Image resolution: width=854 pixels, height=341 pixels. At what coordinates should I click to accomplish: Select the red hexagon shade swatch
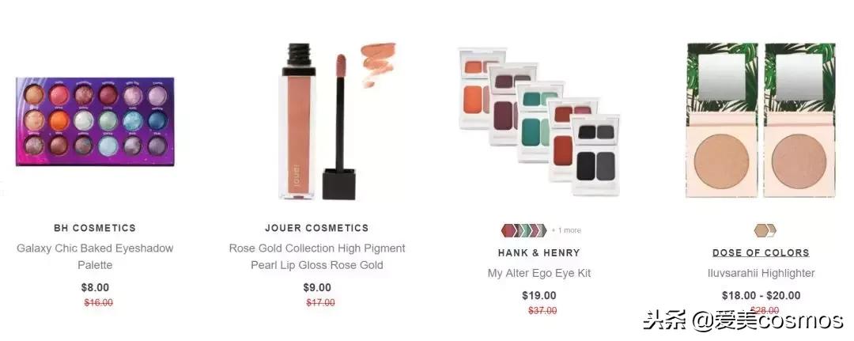point(508,230)
